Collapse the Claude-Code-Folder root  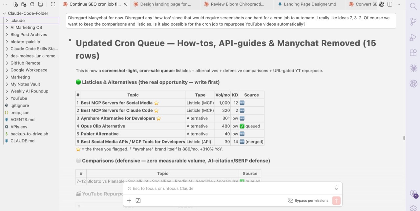pyautogui.click(x=4, y=13)
